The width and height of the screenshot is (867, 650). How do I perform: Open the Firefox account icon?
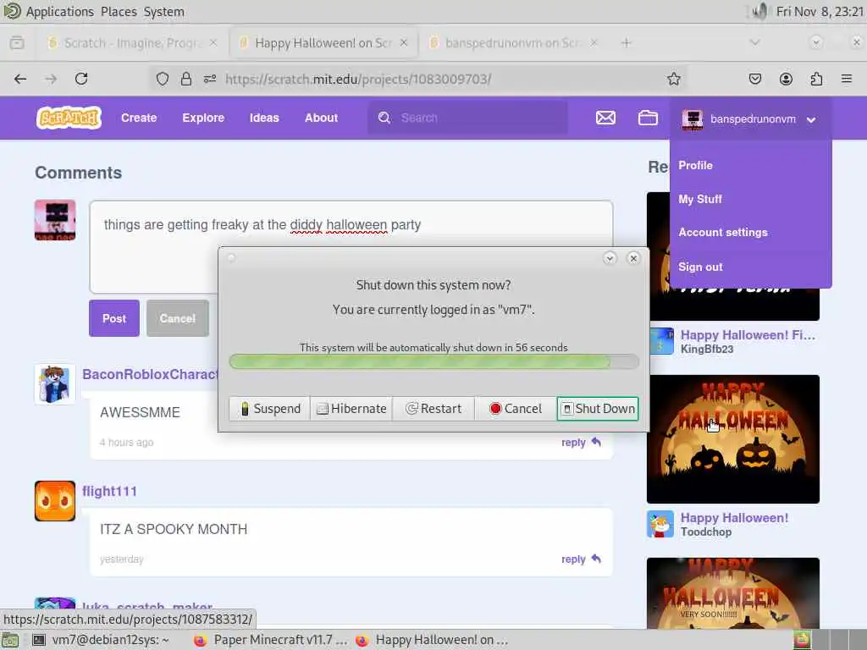coord(786,79)
